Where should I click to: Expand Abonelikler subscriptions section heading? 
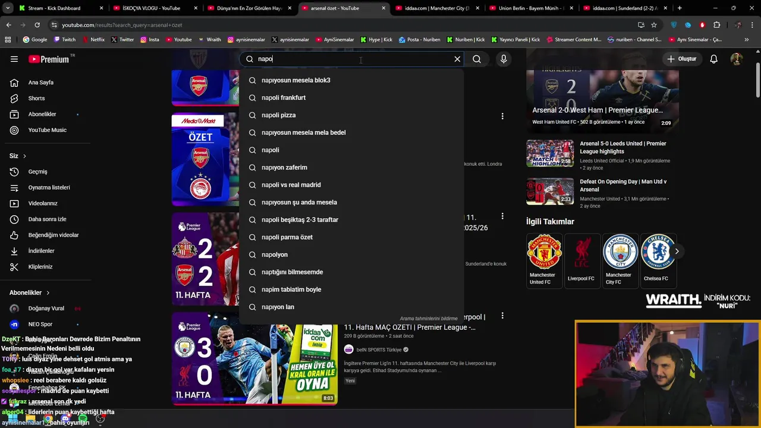30,292
